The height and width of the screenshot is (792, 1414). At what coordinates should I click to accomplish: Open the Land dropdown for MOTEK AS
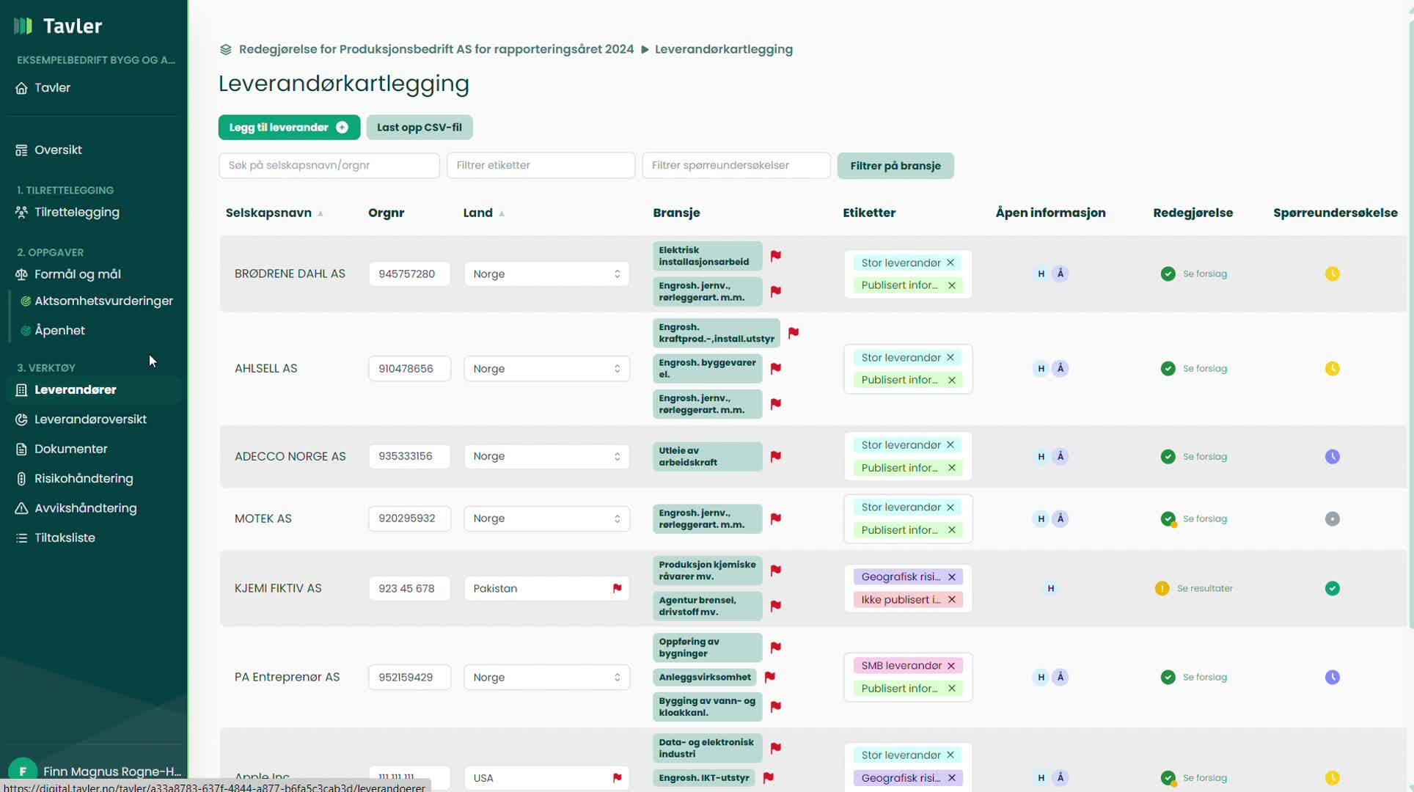point(546,518)
